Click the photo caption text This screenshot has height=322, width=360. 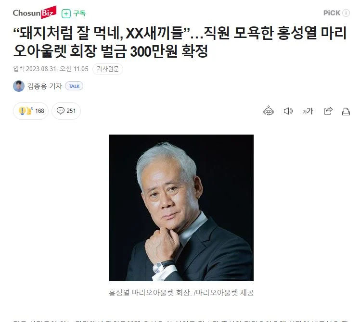click(x=181, y=293)
